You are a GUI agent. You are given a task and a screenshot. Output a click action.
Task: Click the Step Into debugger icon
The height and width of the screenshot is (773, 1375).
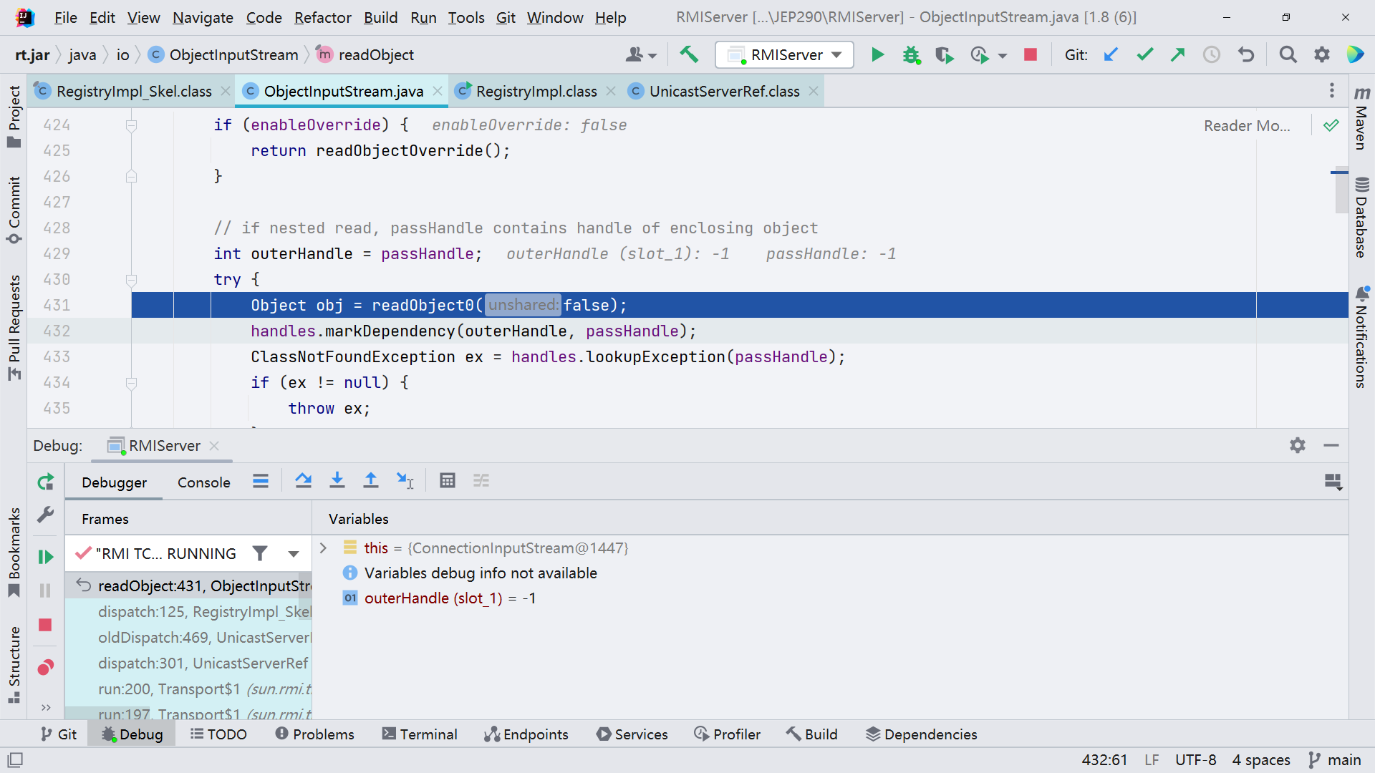pyautogui.click(x=337, y=481)
